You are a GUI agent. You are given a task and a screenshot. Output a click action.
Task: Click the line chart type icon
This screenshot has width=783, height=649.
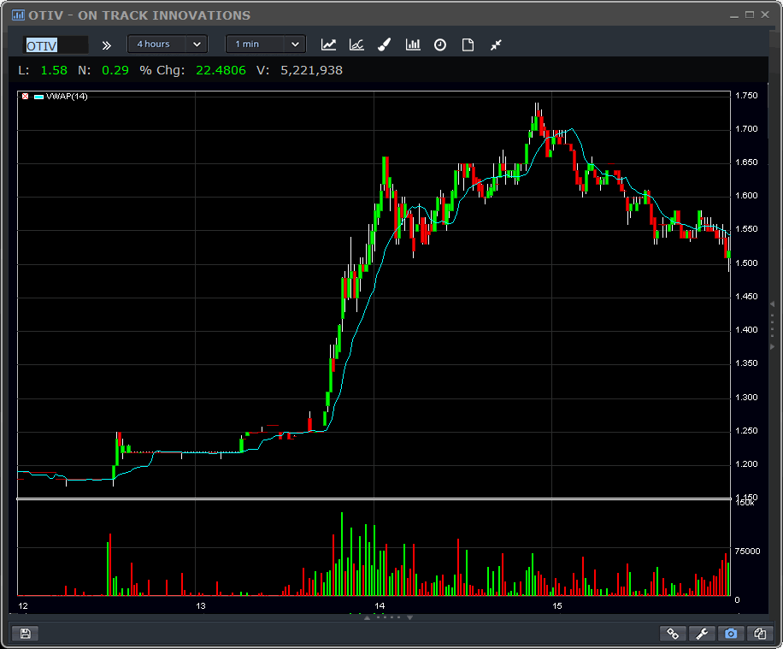[x=328, y=44]
